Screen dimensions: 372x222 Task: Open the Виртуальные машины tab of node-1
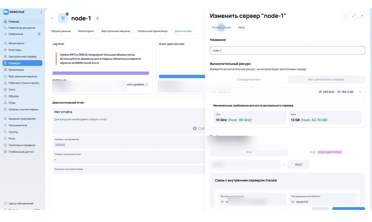coord(116,31)
